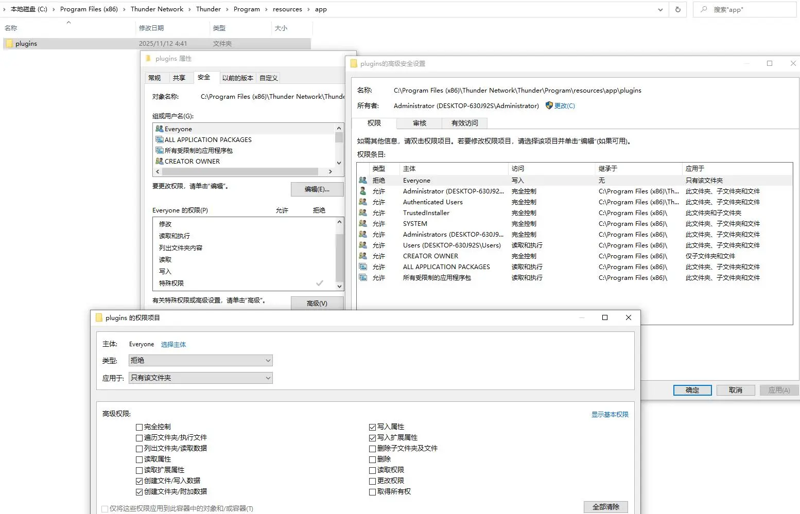
Task: Open the address bar history dropdown arrow
Action: coord(660,9)
